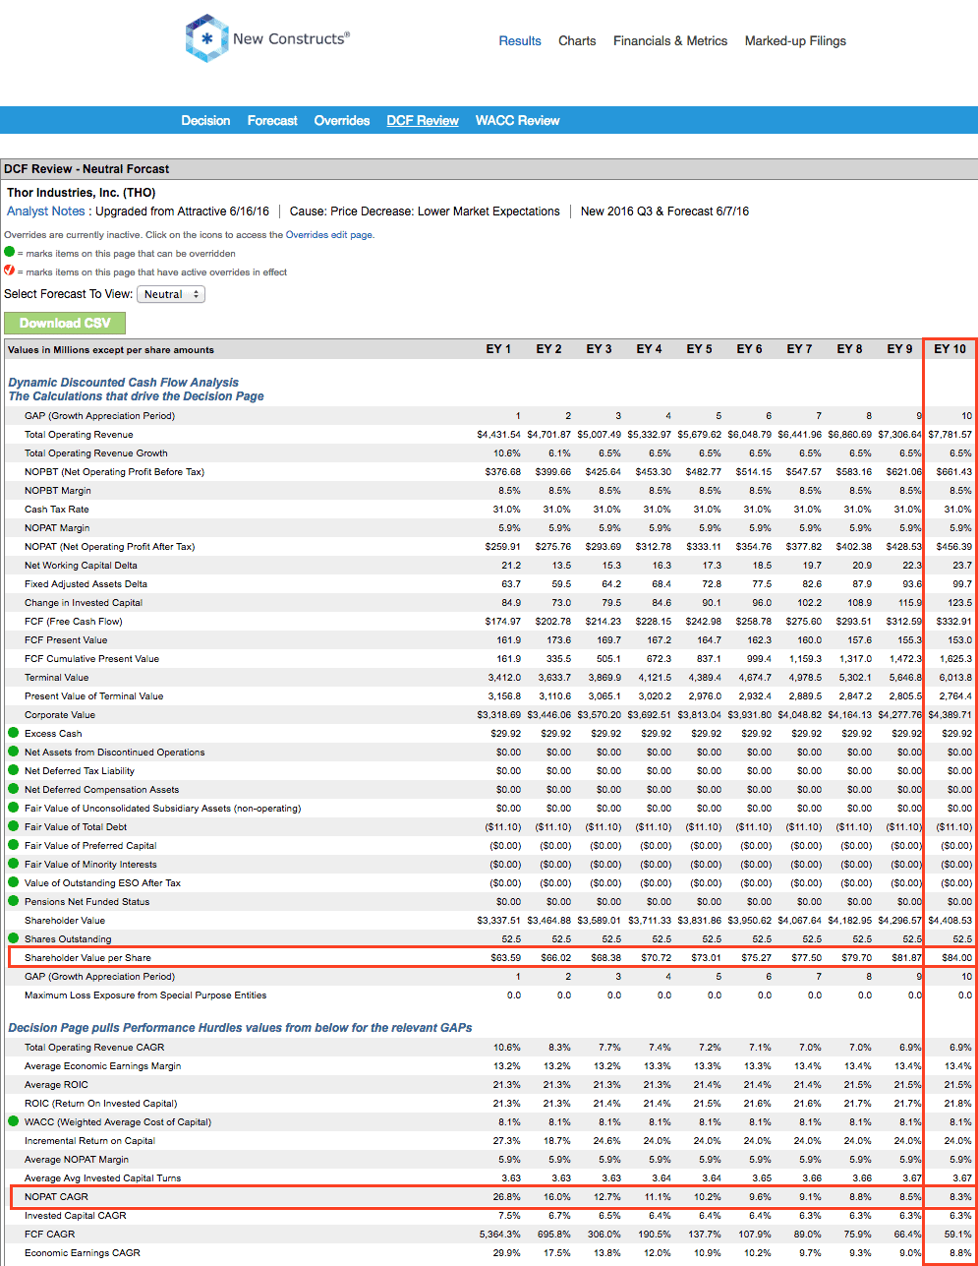Screen dimensions: 978x1266
Task: Click the New Constructs brand name text
Action: tap(291, 39)
